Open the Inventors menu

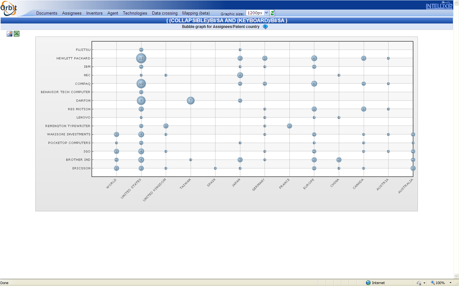tap(94, 13)
